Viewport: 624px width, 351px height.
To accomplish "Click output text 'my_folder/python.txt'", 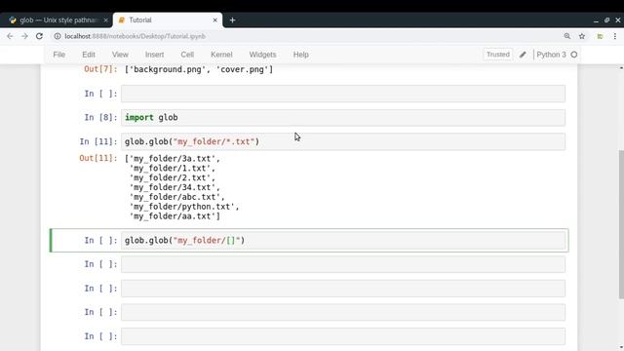I will (182, 207).
